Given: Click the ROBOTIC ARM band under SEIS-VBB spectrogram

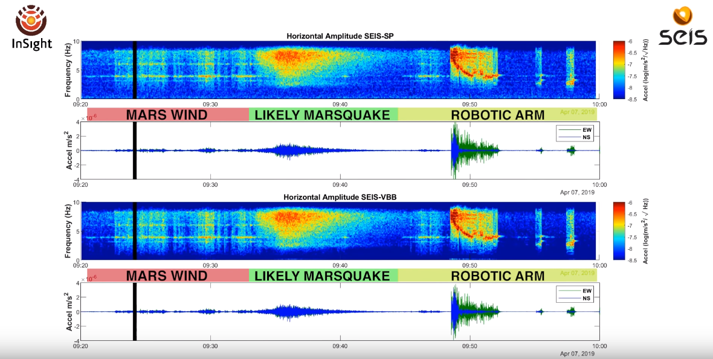Looking at the screenshot, I should [x=497, y=276].
